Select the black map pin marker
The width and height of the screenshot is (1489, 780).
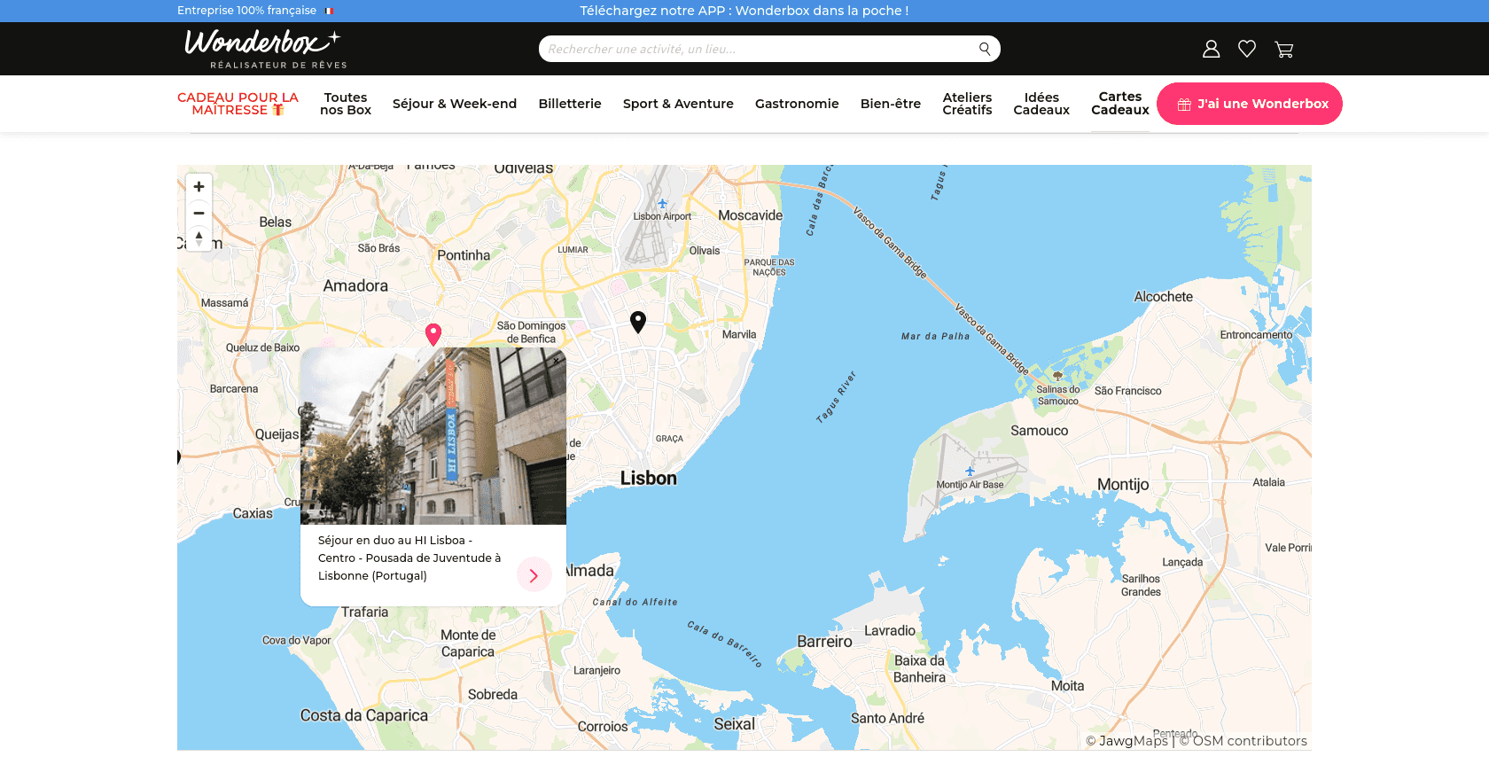[x=638, y=322]
